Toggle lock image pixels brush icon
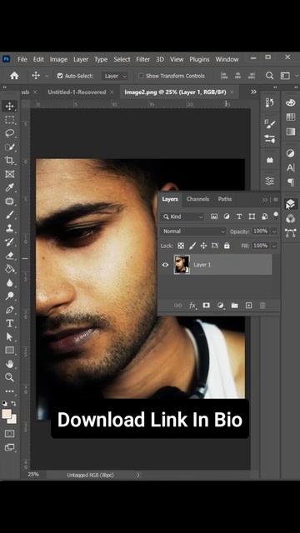Viewport: 300px width, 533px height. point(192,246)
